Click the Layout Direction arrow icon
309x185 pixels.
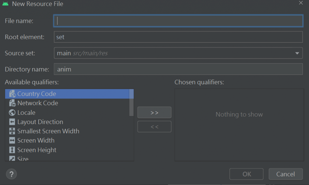click(x=12, y=122)
